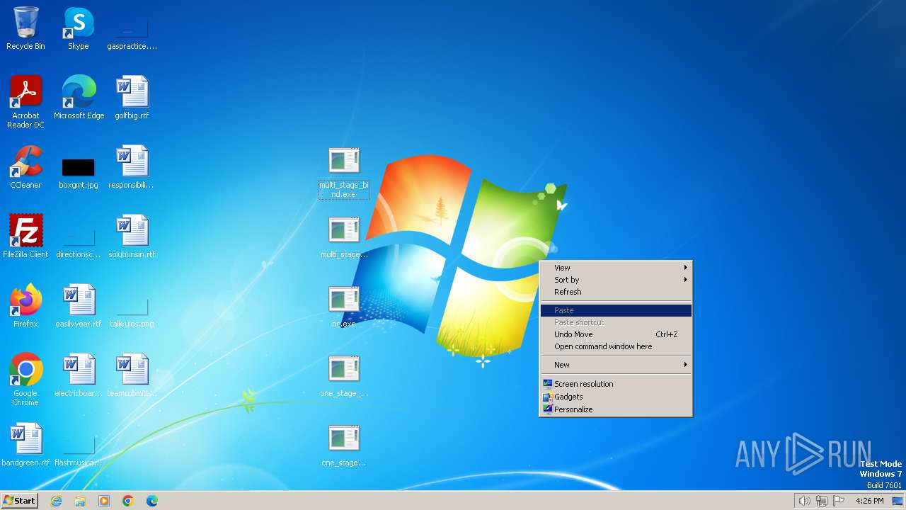The width and height of the screenshot is (906, 510).
Task: Open the network tray icon
Action: click(x=822, y=501)
